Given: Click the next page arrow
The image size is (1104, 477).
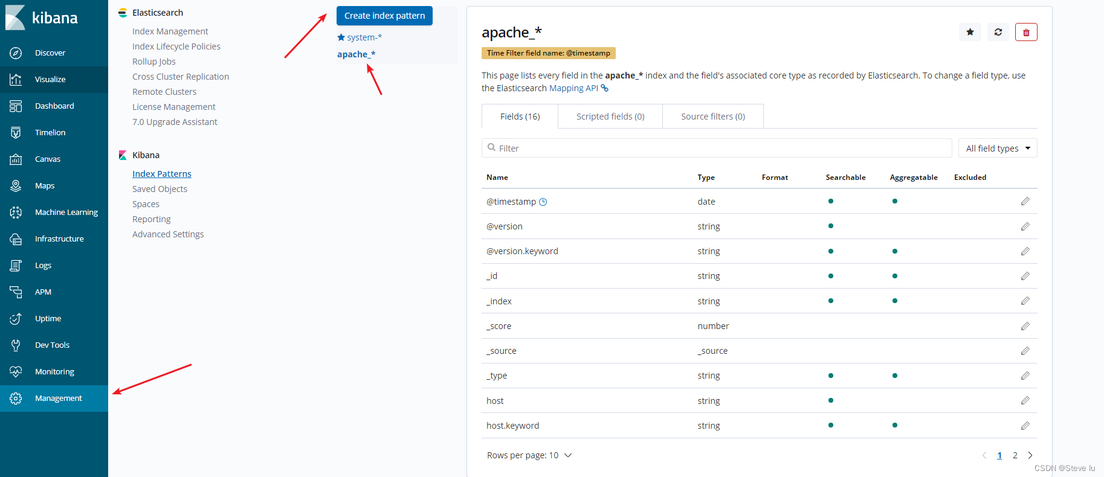Looking at the screenshot, I should (1030, 455).
